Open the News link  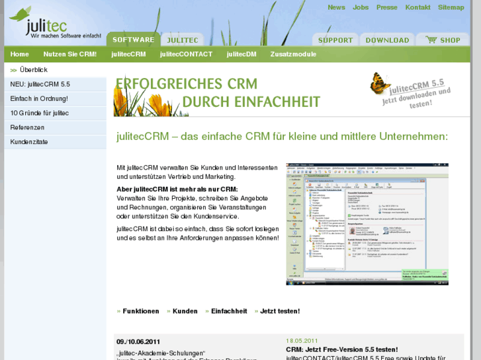(336, 7)
